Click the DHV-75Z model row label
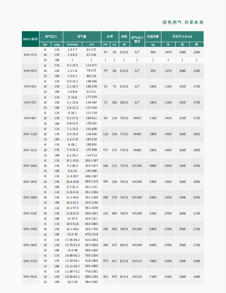Viewport: 226px width, 293px height. tap(30, 102)
